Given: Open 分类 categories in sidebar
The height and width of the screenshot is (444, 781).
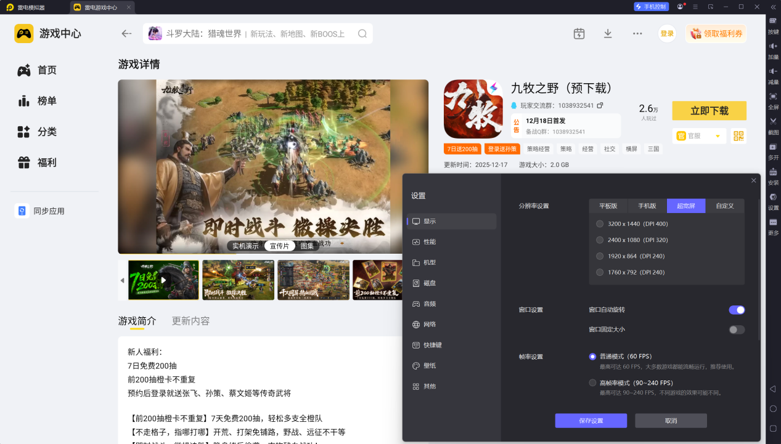Looking at the screenshot, I should point(37,132).
